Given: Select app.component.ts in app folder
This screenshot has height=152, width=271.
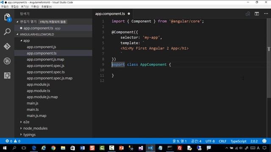Looking at the screenshot, I should click(x=53, y=53).
